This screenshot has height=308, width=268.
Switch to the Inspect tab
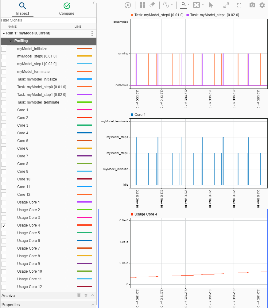click(22, 9)
